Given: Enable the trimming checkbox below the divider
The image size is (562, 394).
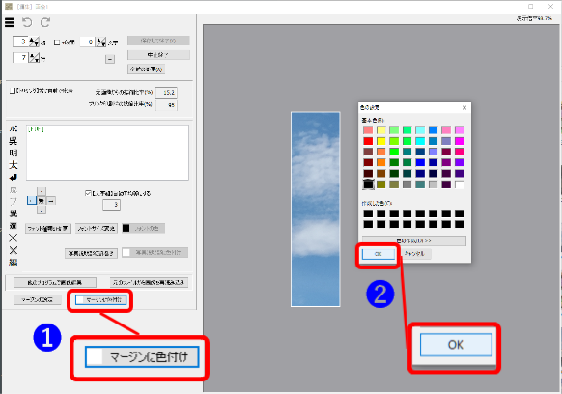Looking at the screenshot, I should [13, 91].
